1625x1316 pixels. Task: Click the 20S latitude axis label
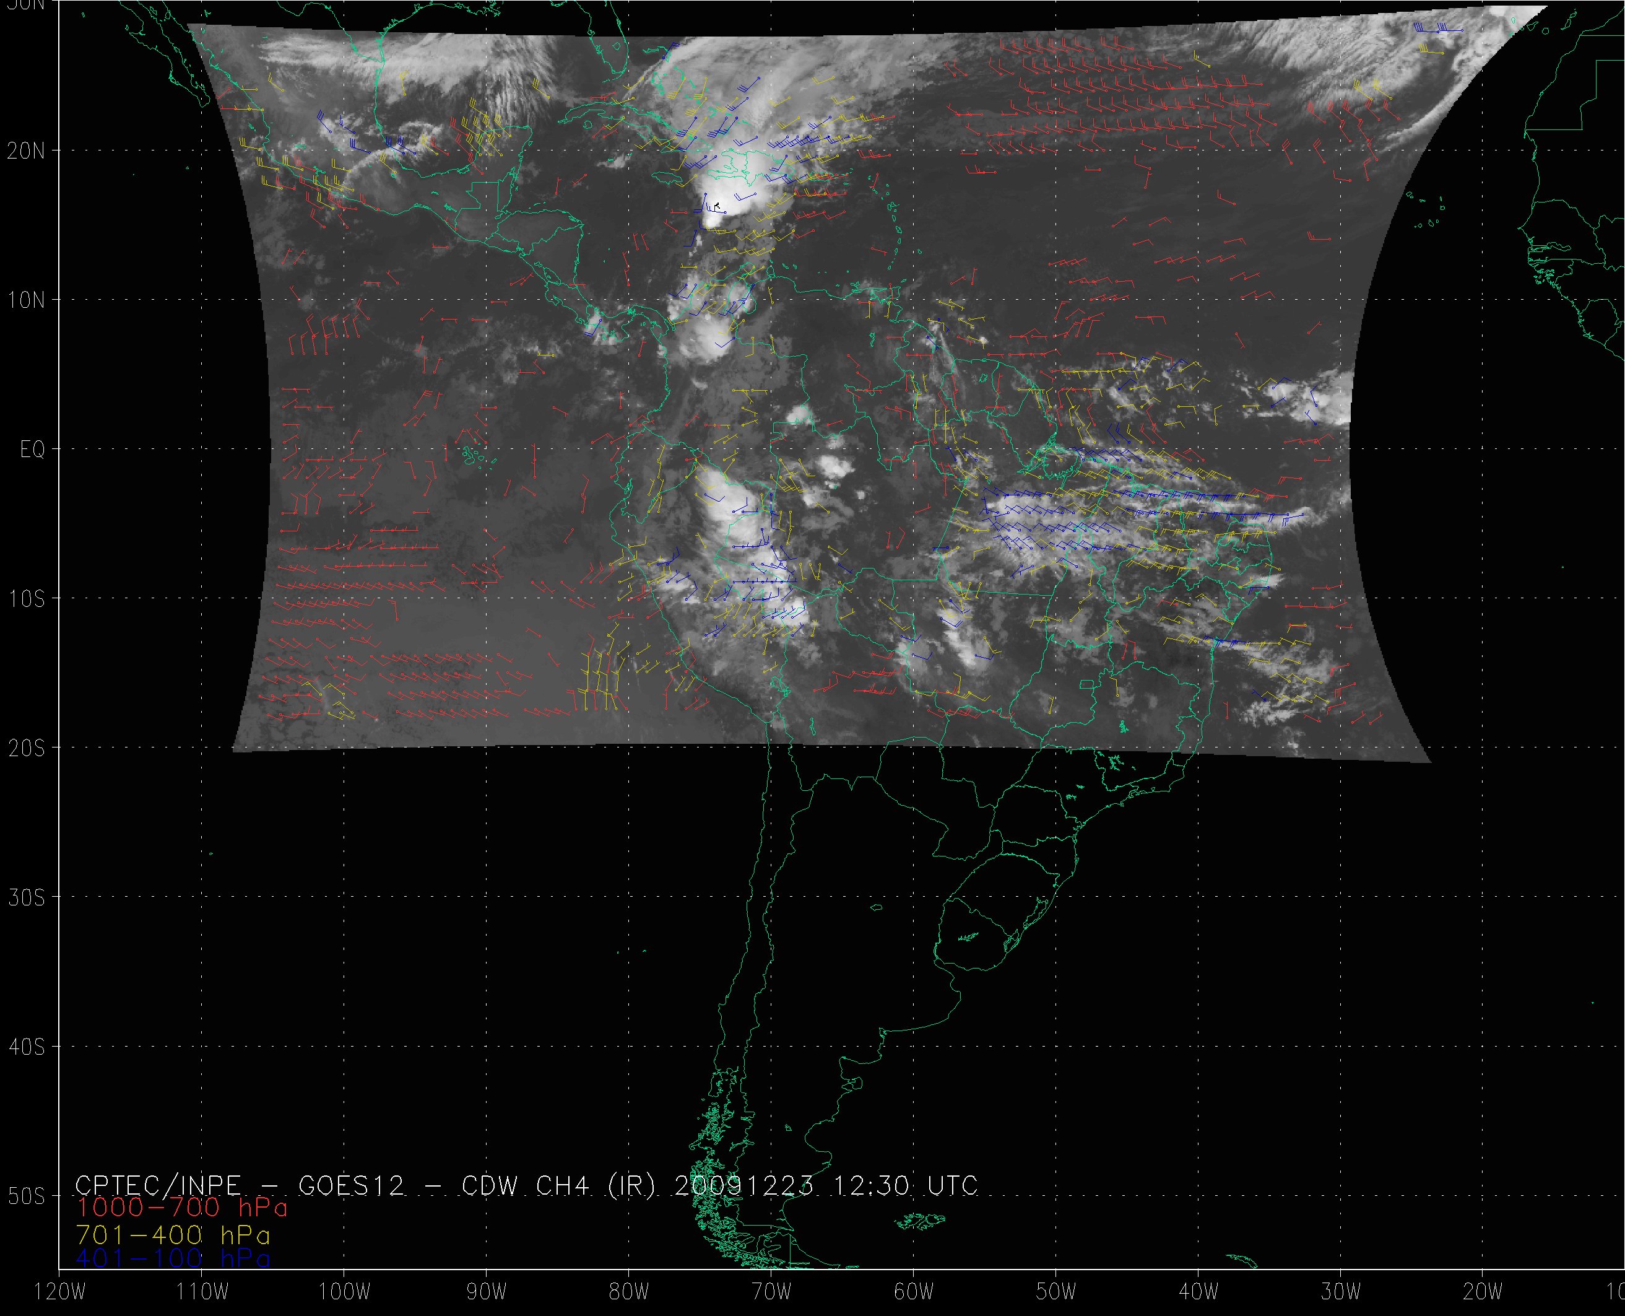27,748
